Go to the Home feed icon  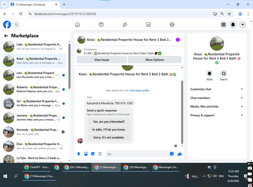tap(77, 25)
